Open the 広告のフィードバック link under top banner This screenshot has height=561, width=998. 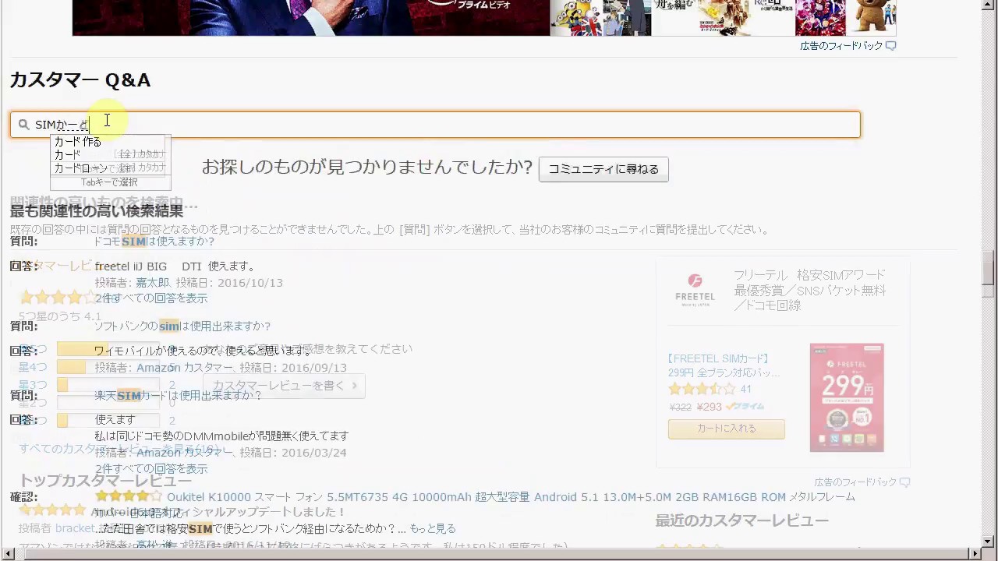(x=841, y=46)
